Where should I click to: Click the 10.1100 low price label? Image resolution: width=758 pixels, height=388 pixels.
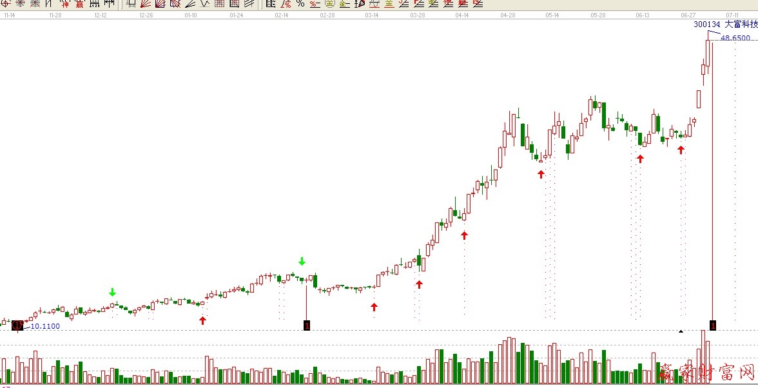(45, 326)
